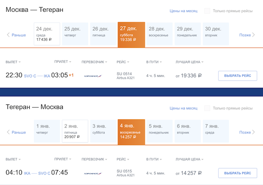The width and height of the screenshot is (263, 185).
Task: Open Цены на месяц for Tehran–Moscow
Action: pyautogui.click(x=183, y=108)
